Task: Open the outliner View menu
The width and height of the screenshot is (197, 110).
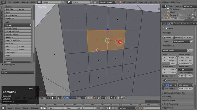Action: click(x=170, y=6)
